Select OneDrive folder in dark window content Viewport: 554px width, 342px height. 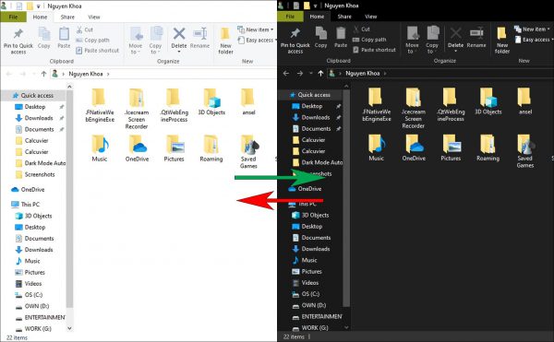(x=414, y=147)
